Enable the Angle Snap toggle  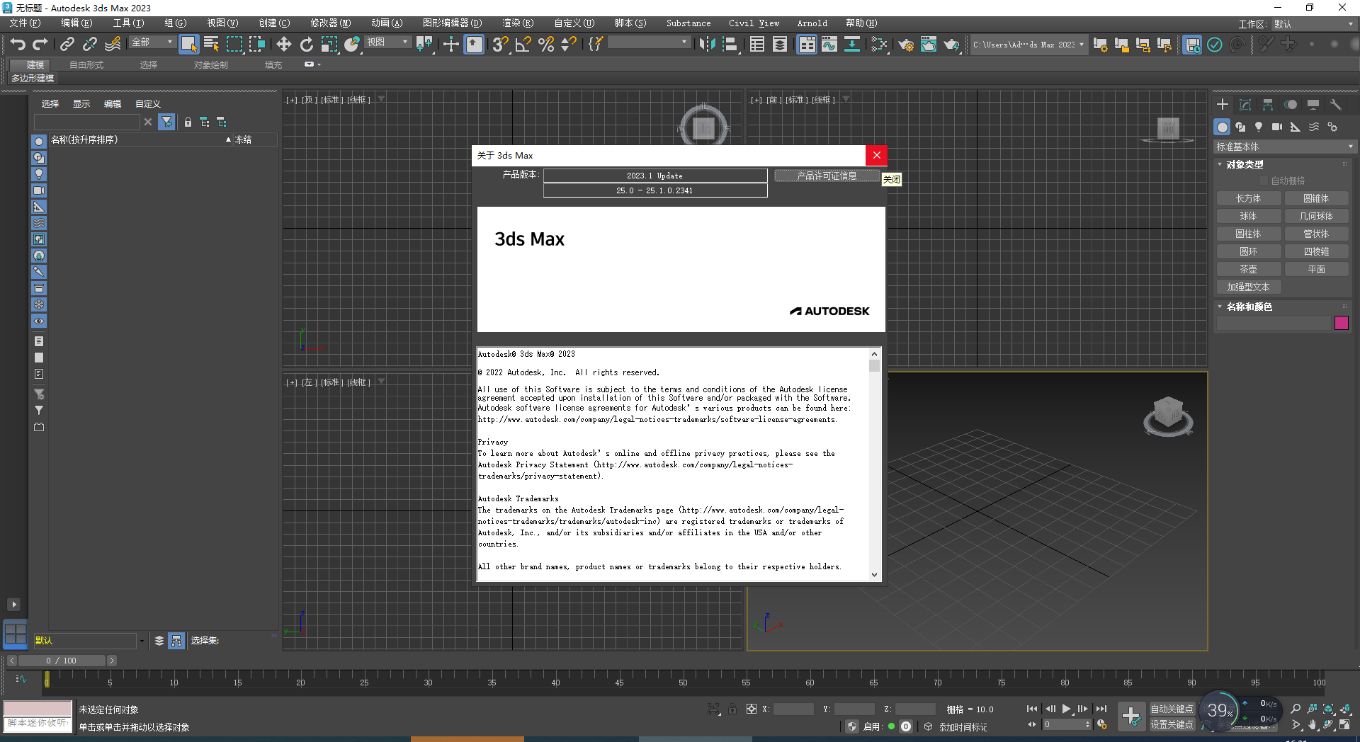(522, 44)
